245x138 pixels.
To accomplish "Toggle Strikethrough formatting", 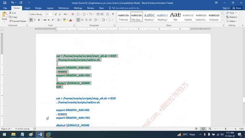I will click(x=45, y=20).
